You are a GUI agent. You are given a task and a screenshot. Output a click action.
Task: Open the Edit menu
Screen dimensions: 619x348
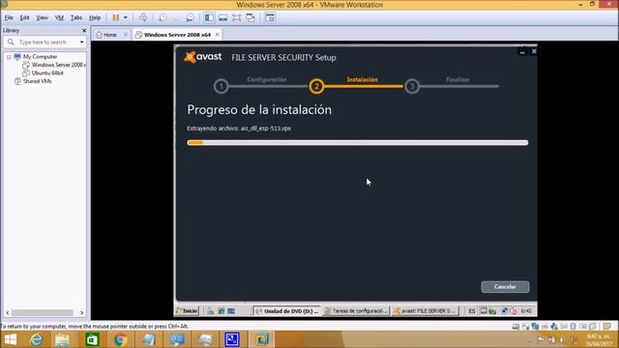[24, 17]
